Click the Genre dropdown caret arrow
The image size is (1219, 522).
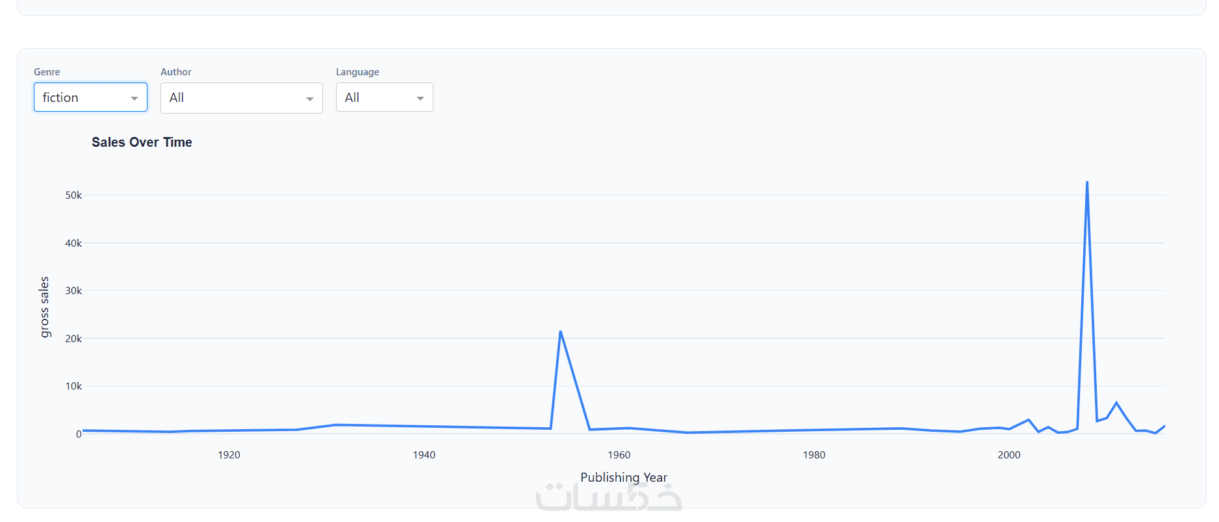[x=135, y=98]
